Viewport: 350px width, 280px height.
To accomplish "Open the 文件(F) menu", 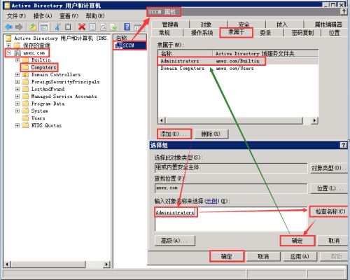I will coord(16,16).
